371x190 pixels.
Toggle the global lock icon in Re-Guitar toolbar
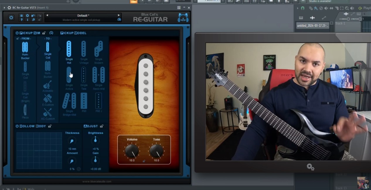point(39,20)
